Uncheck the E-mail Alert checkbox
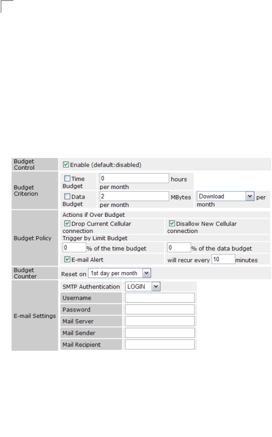 coord(66,260)
